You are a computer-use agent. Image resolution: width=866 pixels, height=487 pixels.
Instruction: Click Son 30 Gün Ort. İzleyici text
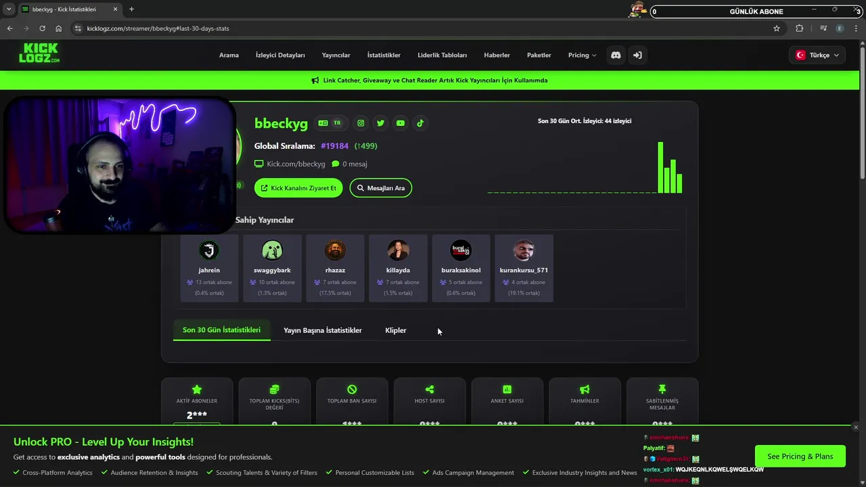(x=585, y=121)
